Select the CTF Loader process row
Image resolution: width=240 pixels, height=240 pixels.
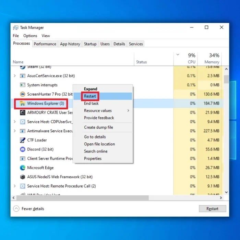[117, 140]
